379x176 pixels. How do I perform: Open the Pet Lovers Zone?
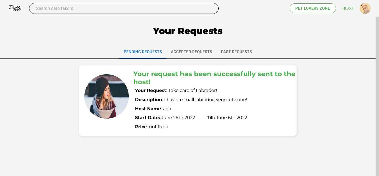tap(313, 8)
